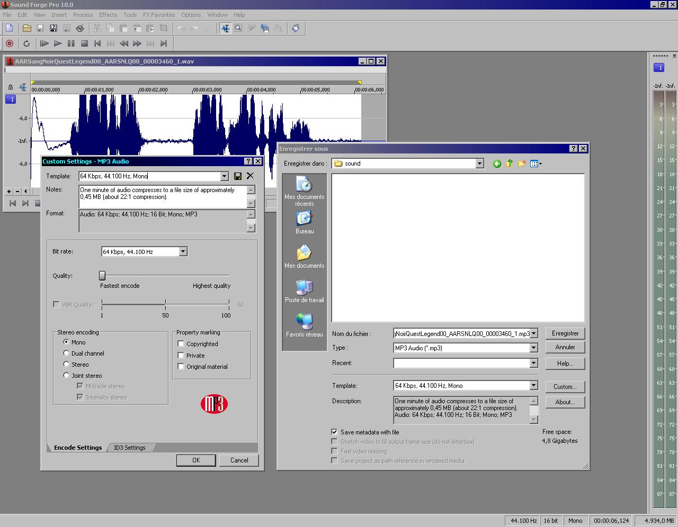Toggle Save metadata with file

pos(334,432)
